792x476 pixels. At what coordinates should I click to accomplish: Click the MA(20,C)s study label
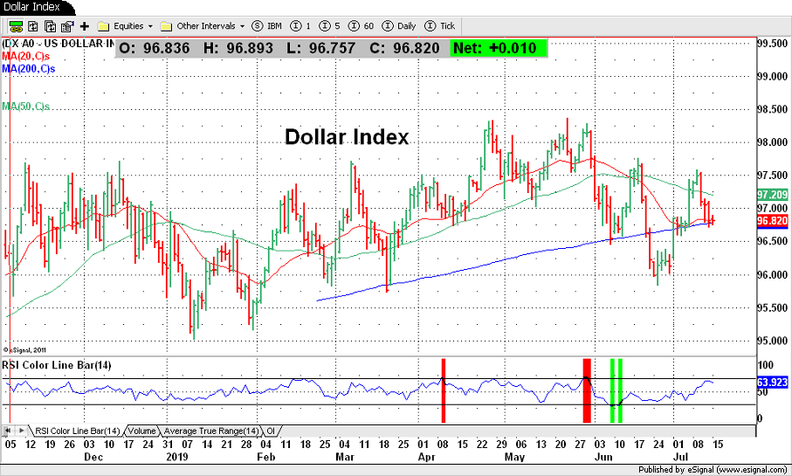tap(26, 56)
